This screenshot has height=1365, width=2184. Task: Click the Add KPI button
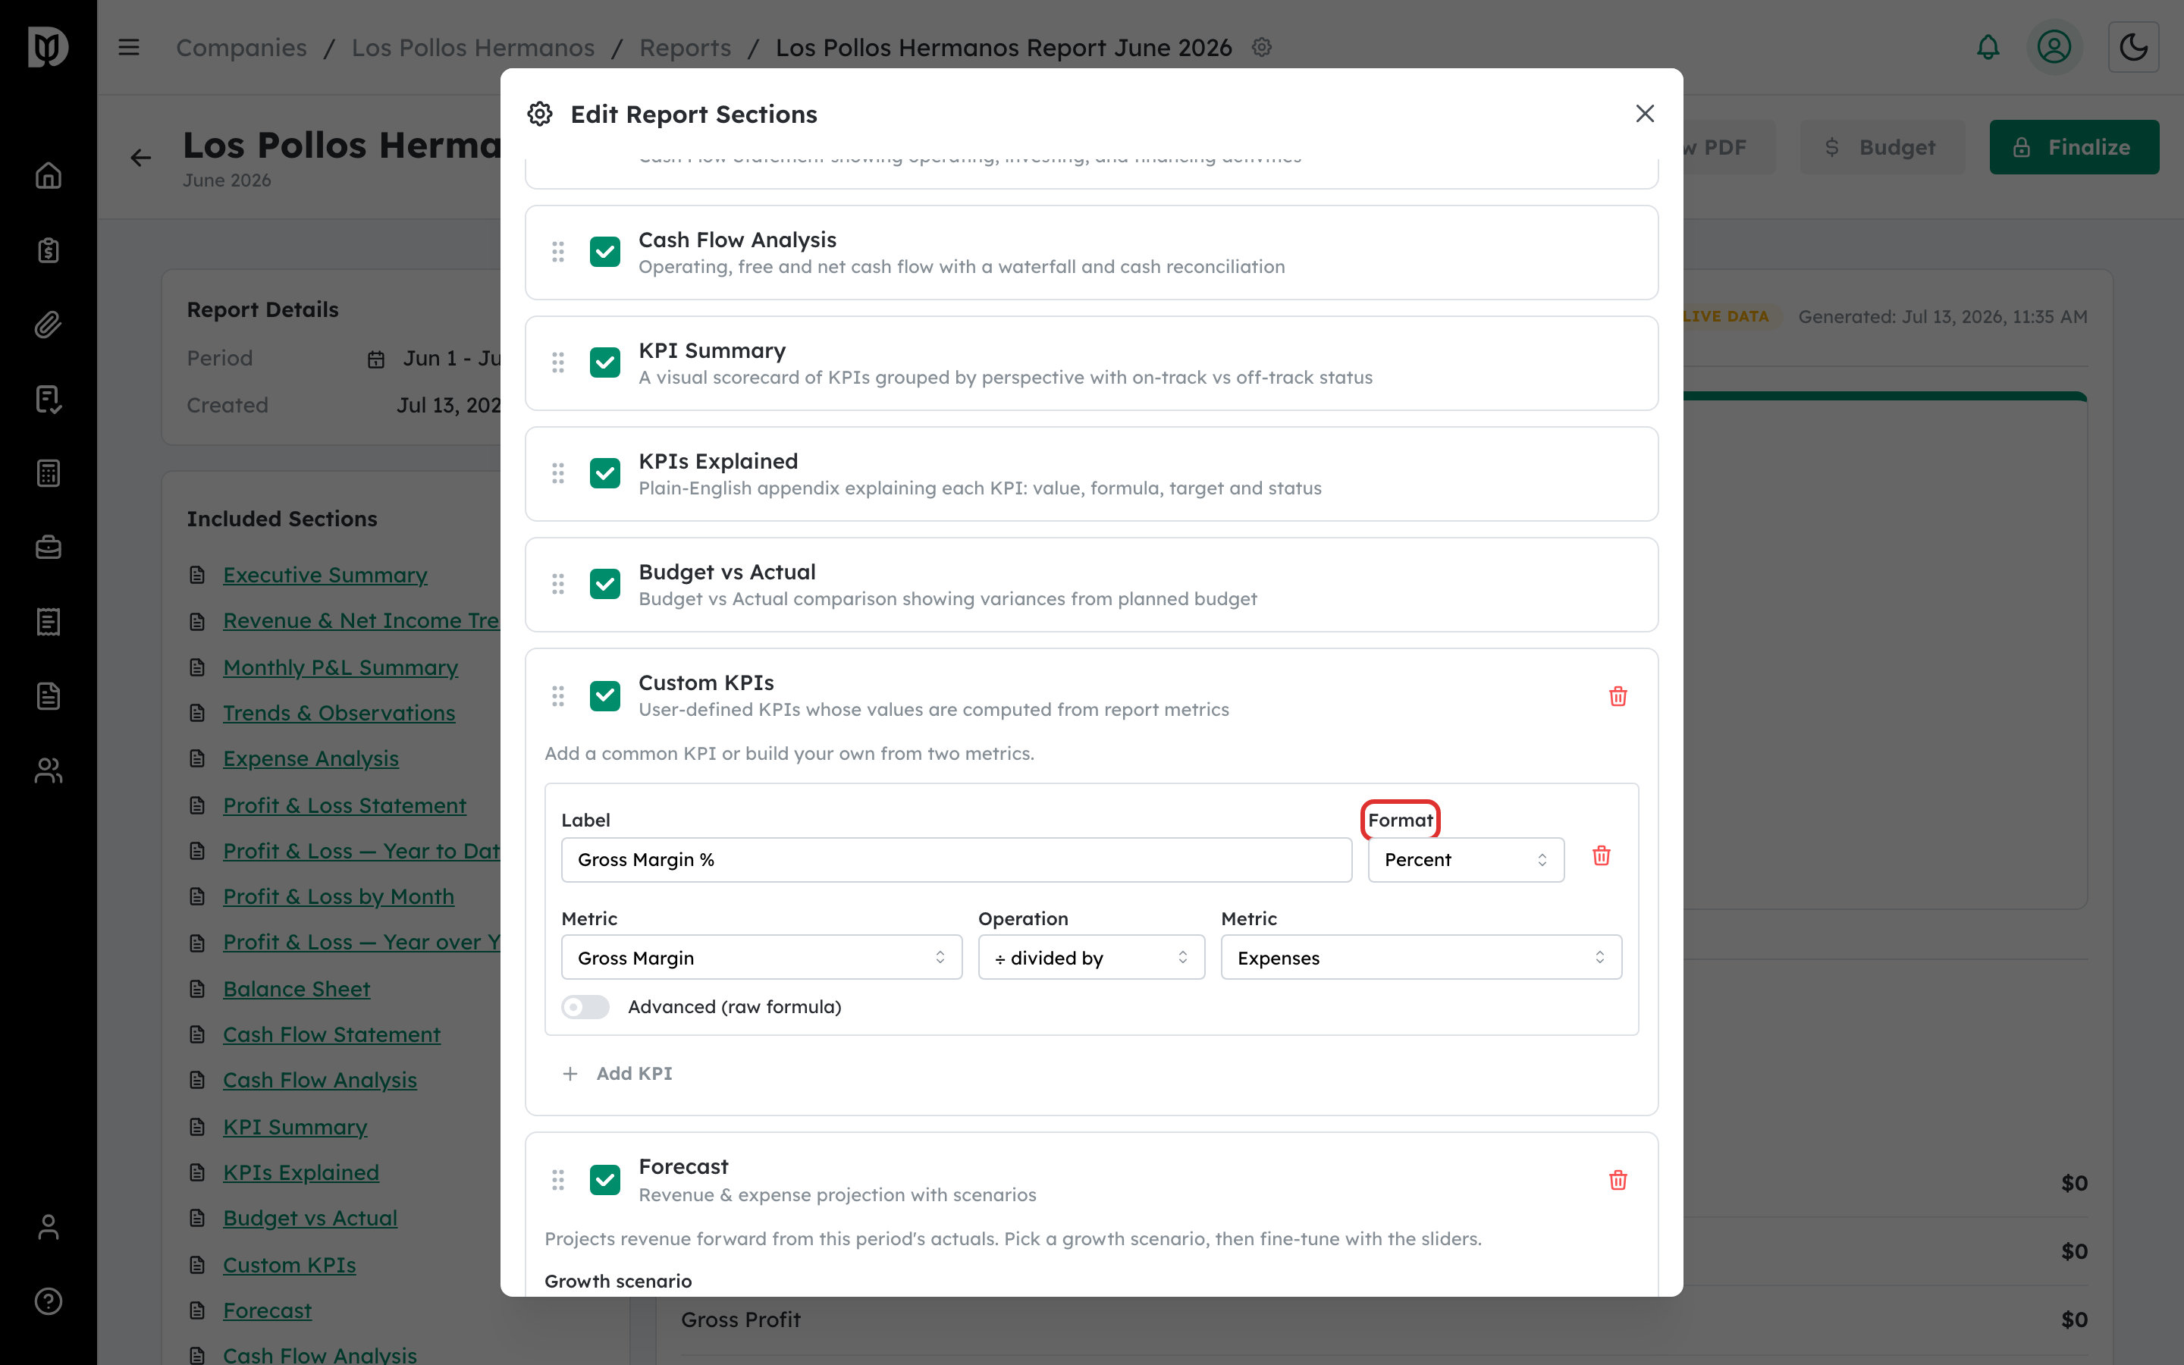pyautogui.click(x=617, y=1073)
